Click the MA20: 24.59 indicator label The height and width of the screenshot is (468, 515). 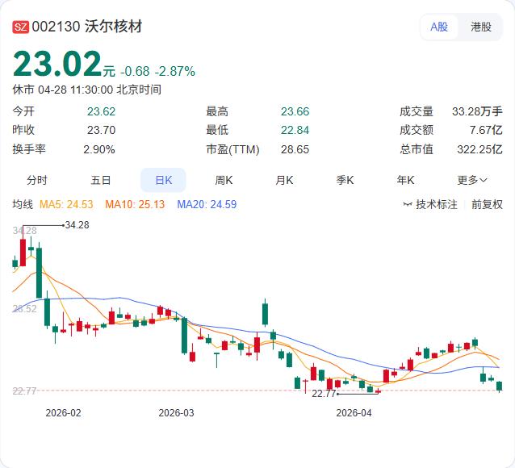pyautogui.click(x=207, y=204)
